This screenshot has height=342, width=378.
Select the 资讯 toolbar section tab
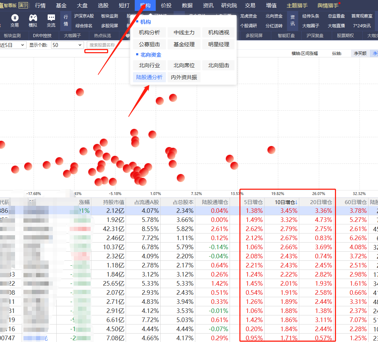pos(293,20)
